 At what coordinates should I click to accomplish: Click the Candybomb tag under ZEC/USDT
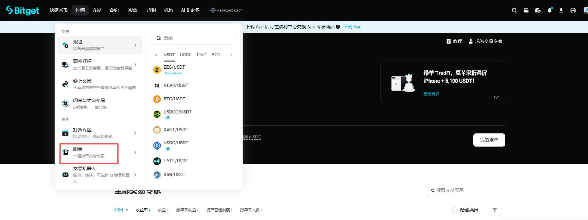click(x=173, y=73)
